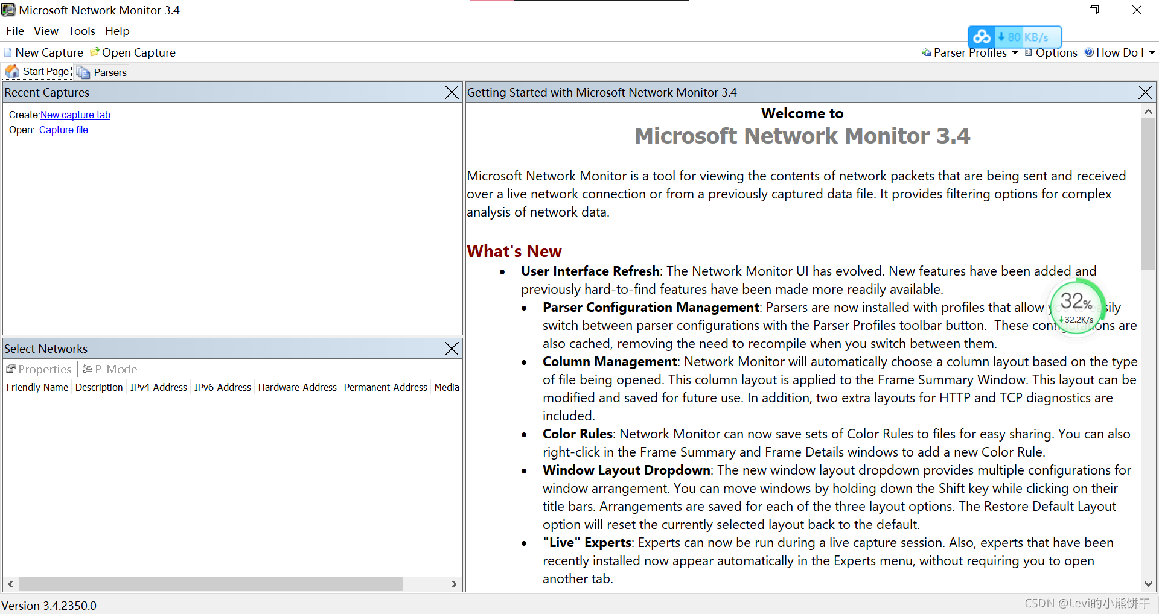Click the green 32% speed monitor circle
The height and width of the screenshot is (614, 1159).
[1078, 307]
